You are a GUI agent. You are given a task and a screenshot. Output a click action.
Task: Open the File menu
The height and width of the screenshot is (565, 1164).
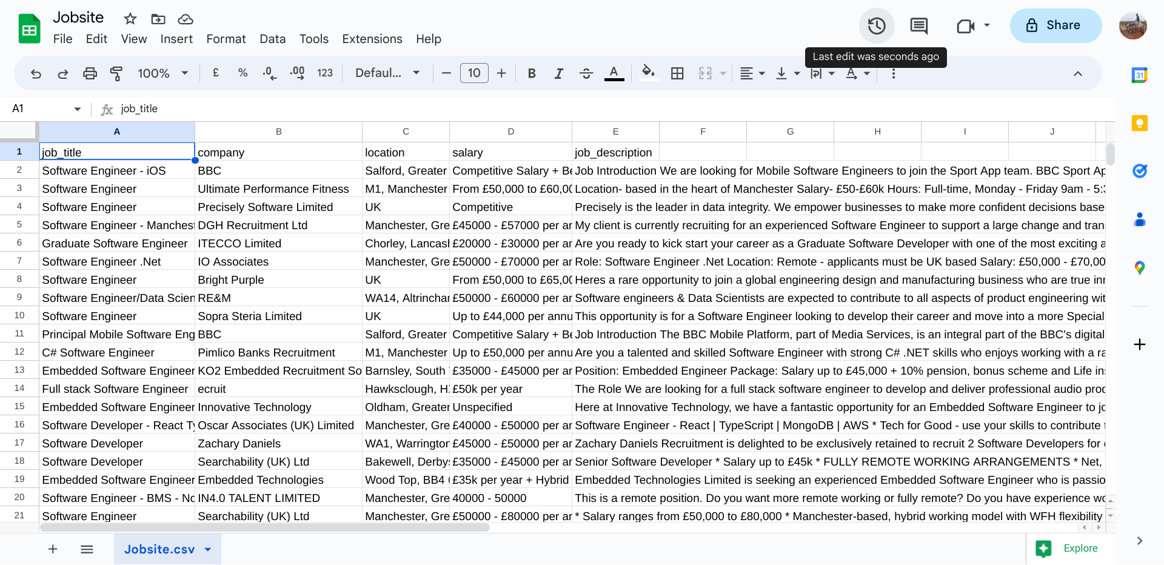click(62, 39)
